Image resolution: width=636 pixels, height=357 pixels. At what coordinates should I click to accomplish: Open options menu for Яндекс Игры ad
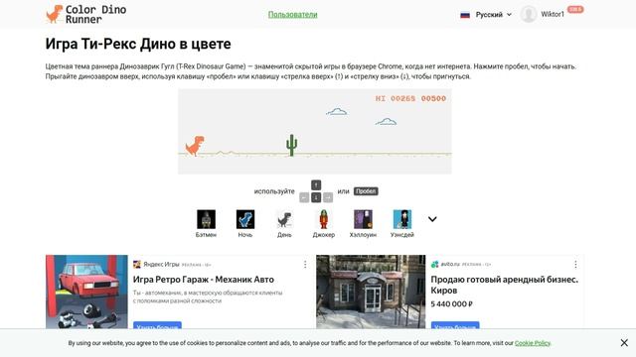(305, 265)
